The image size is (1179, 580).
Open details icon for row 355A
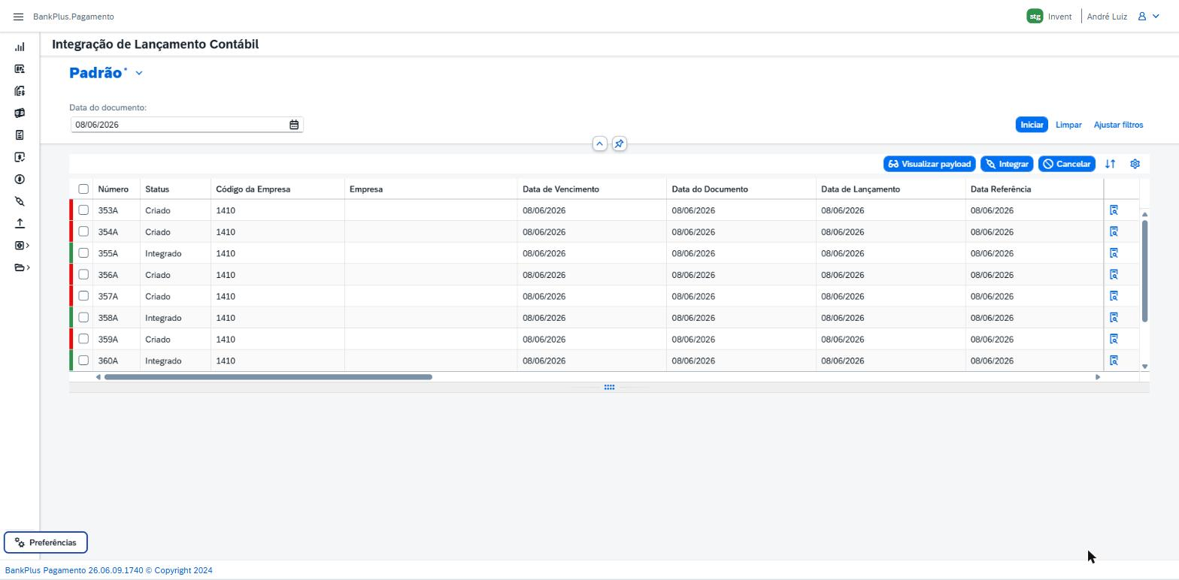1114,253
